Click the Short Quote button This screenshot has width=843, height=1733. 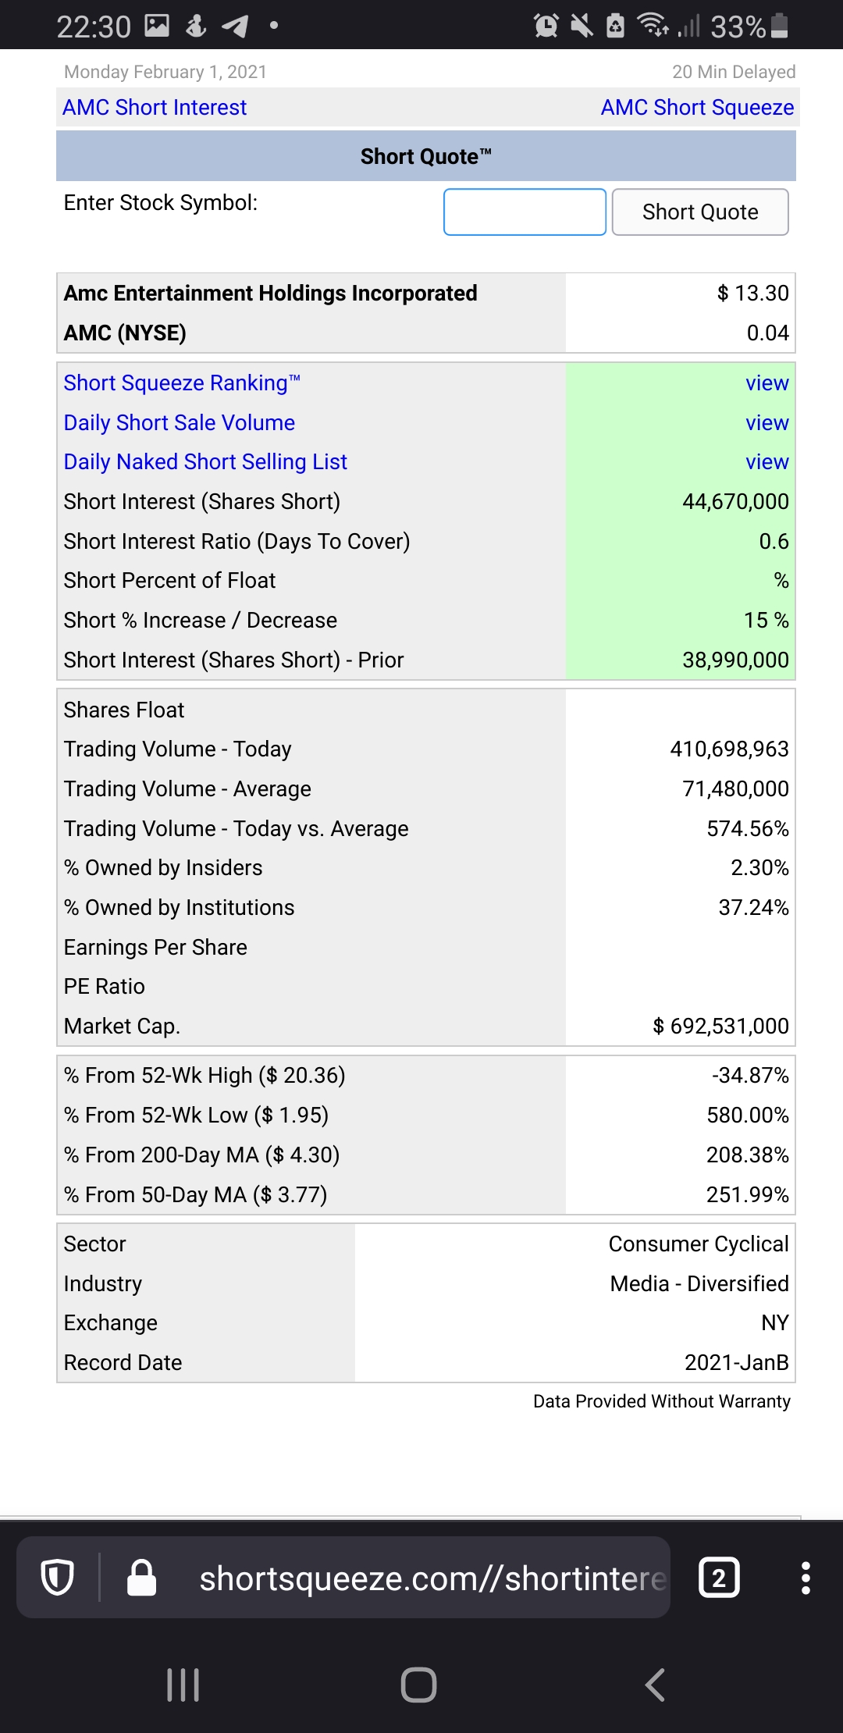tap(699, 212)
